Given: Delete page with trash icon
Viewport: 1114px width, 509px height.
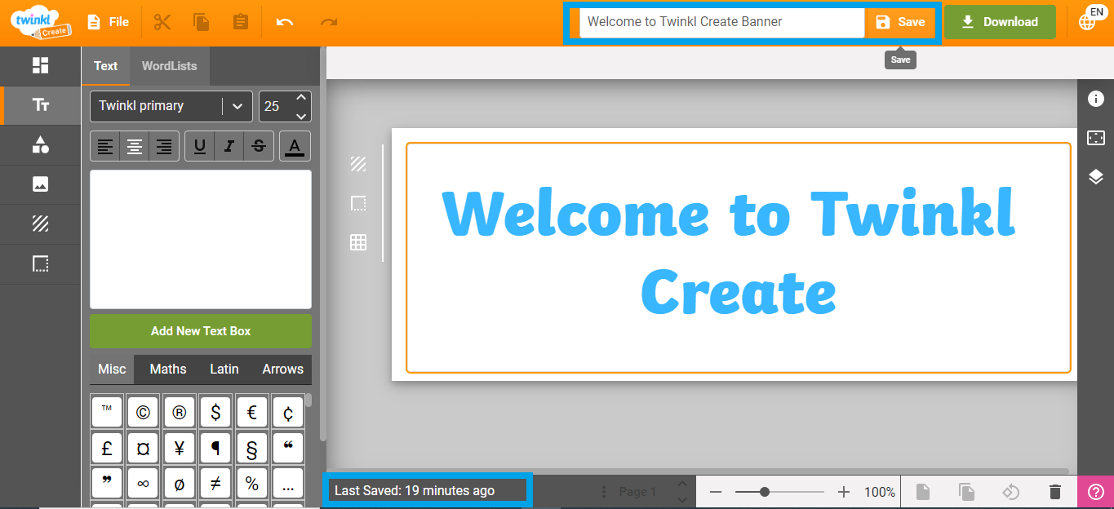Looking at the screenshot, I should click(x=1054, y=492).
